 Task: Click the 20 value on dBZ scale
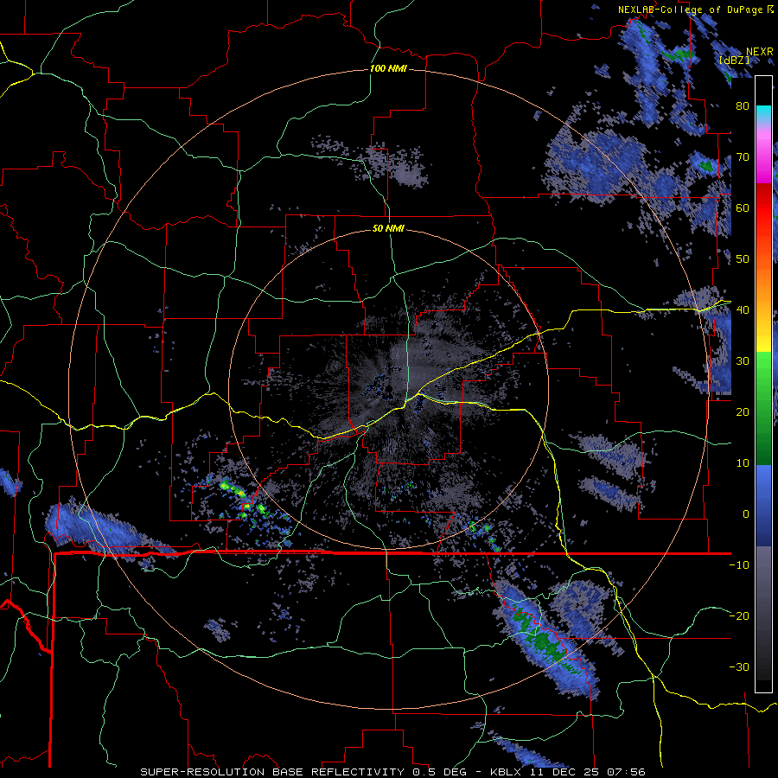coord(743,412)
